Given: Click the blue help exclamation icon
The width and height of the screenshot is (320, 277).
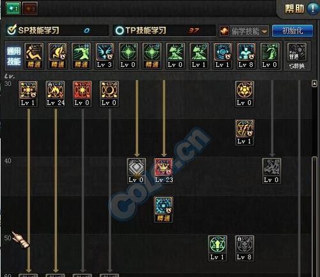Looking at the screenshot, I should click(313, 8).
